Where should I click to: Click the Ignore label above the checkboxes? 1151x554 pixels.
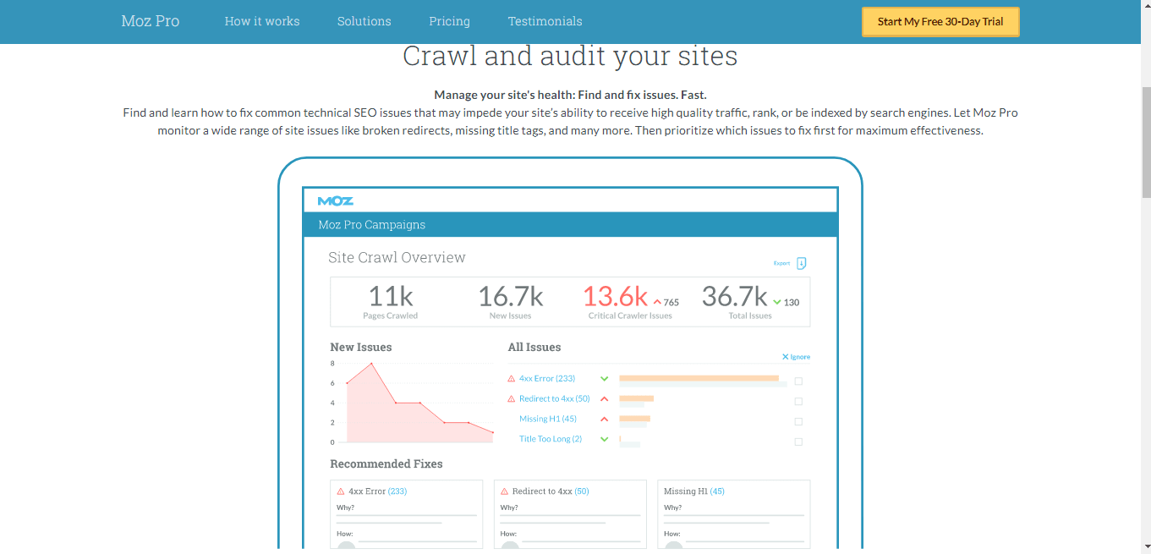pyautogui.click(x=800, y=357)
